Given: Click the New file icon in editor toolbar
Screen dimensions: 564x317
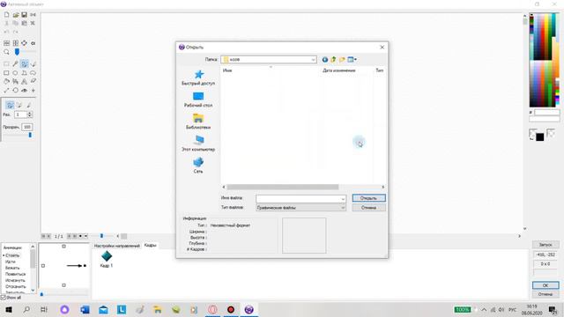Looking at the screenshot, I should 6,15.
